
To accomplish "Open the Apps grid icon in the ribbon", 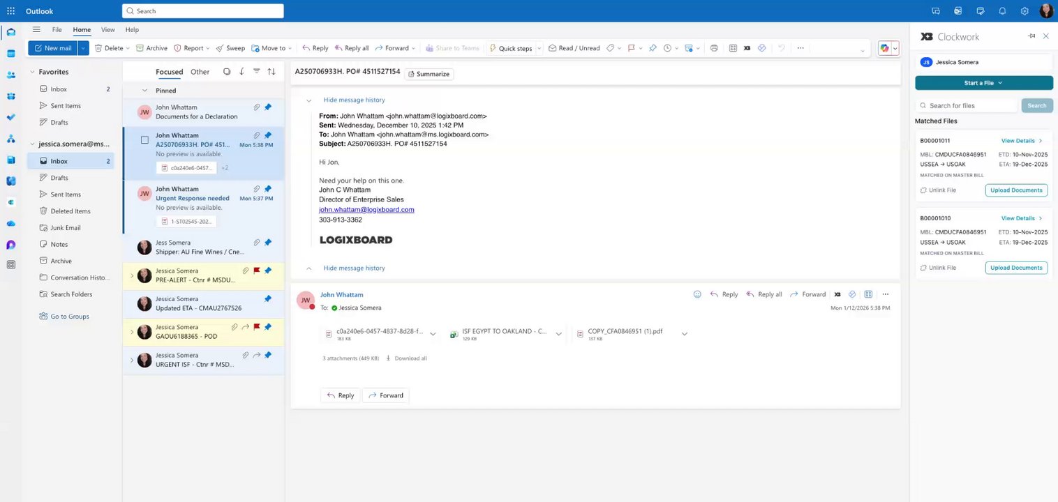I will pos(733,48).
